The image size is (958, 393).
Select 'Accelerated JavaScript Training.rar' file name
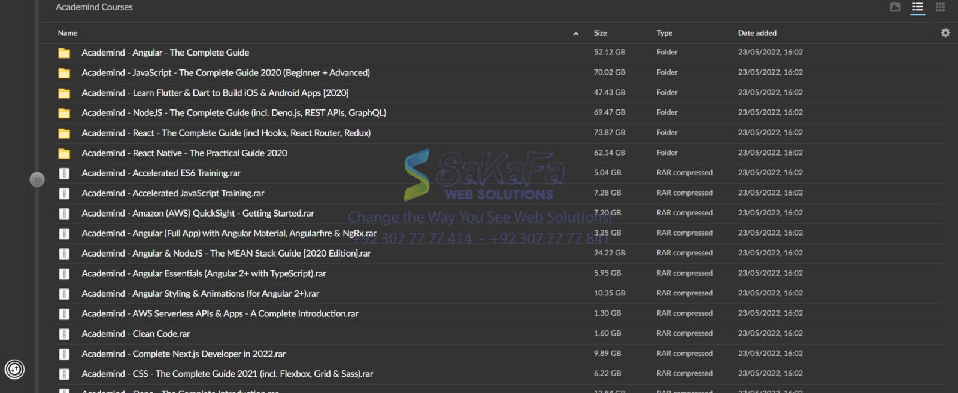pos(172,193)
